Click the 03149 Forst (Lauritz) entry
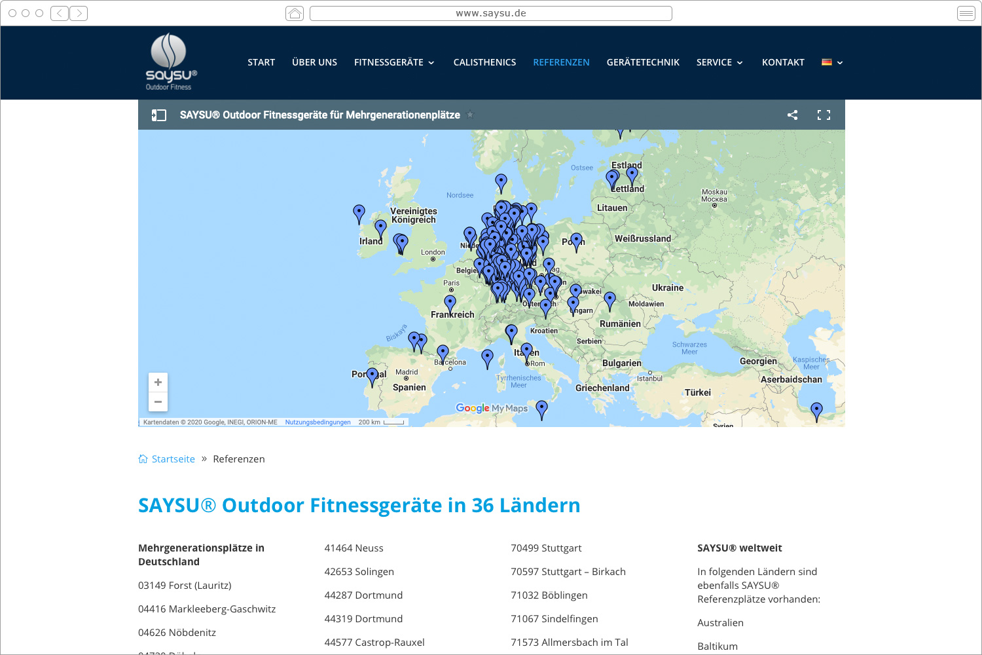This screenshot has width=982, height=655. click(185, 586)
